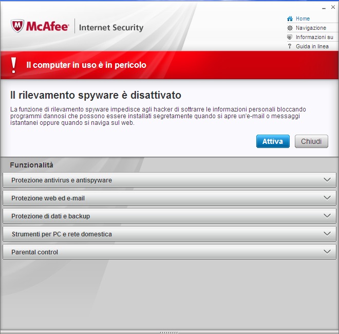Click the bottom resize grip handle
Image resolution: width=339 pixels, height=334 pixels.
tap(169, 332)
